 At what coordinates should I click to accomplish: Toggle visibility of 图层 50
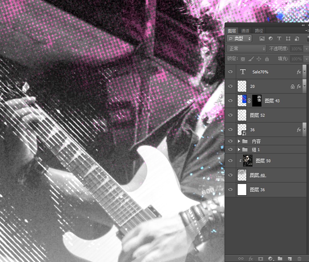[230, 160]
